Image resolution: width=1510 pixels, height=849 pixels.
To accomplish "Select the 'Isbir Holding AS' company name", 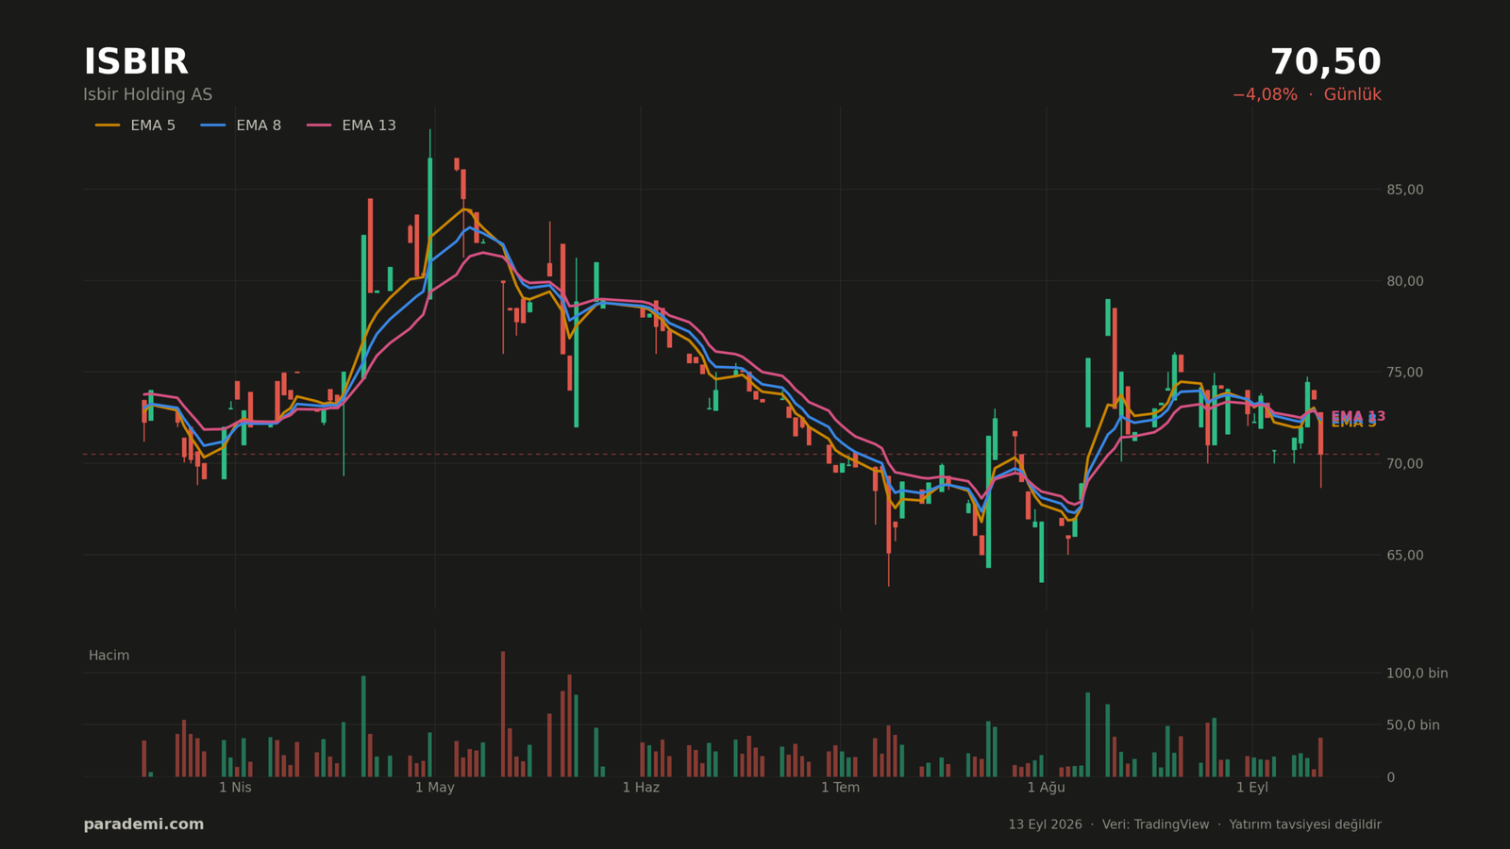I will click(x=147, y=94).
